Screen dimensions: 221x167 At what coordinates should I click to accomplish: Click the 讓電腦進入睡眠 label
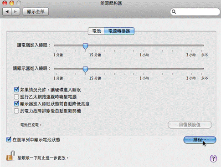(x=34, y=45)
